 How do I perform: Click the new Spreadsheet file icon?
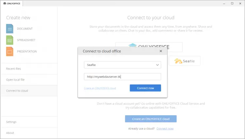[x=10, y=40]
